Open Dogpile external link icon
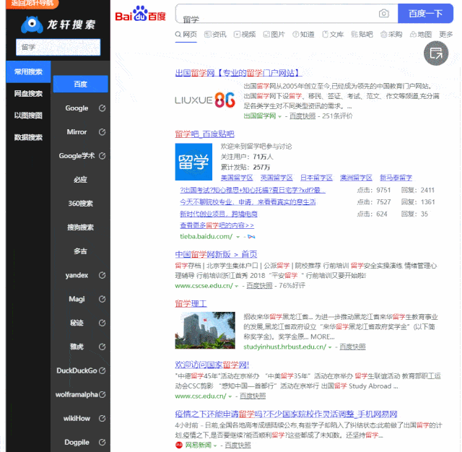 coord(102,443)
